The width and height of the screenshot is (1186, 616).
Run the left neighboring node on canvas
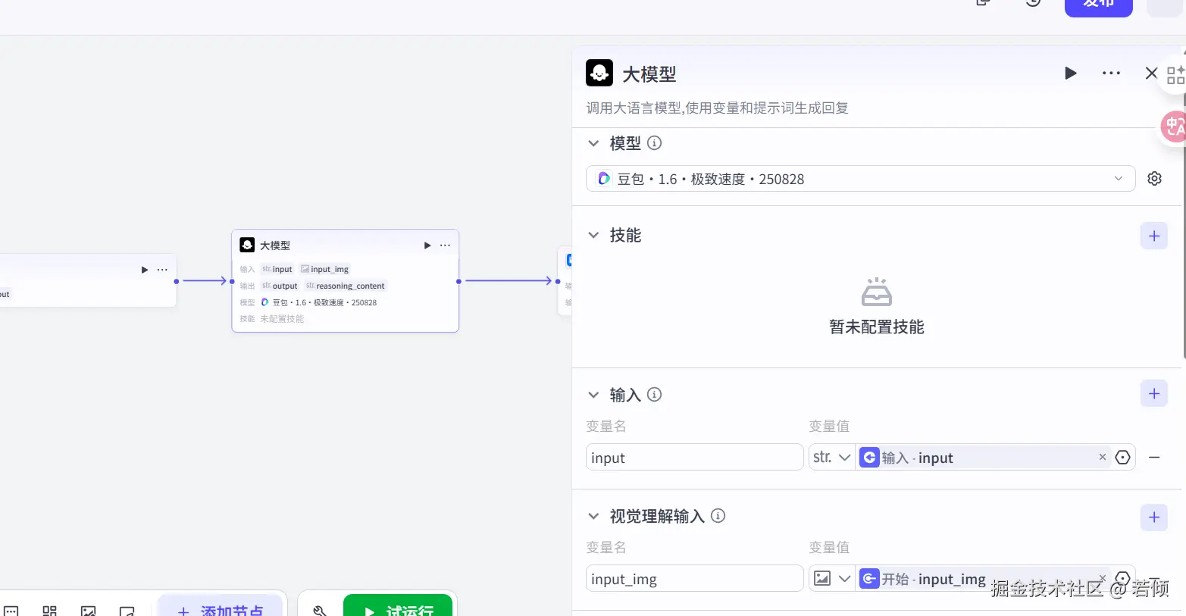click(x=145, y=270)
